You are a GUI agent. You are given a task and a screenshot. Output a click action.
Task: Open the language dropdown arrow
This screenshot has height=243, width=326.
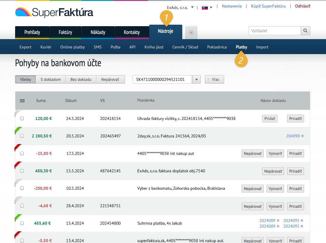pos(211,8)
